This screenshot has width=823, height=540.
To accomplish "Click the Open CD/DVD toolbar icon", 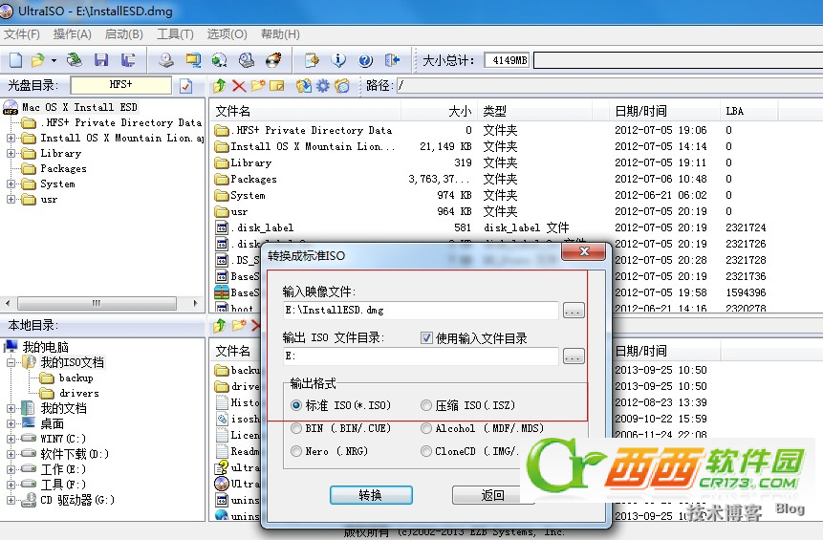I will tap(74, 60).
